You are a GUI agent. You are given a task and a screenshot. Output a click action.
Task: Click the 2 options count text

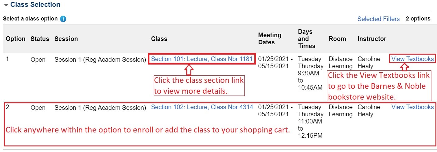click(x=418, y=19)
